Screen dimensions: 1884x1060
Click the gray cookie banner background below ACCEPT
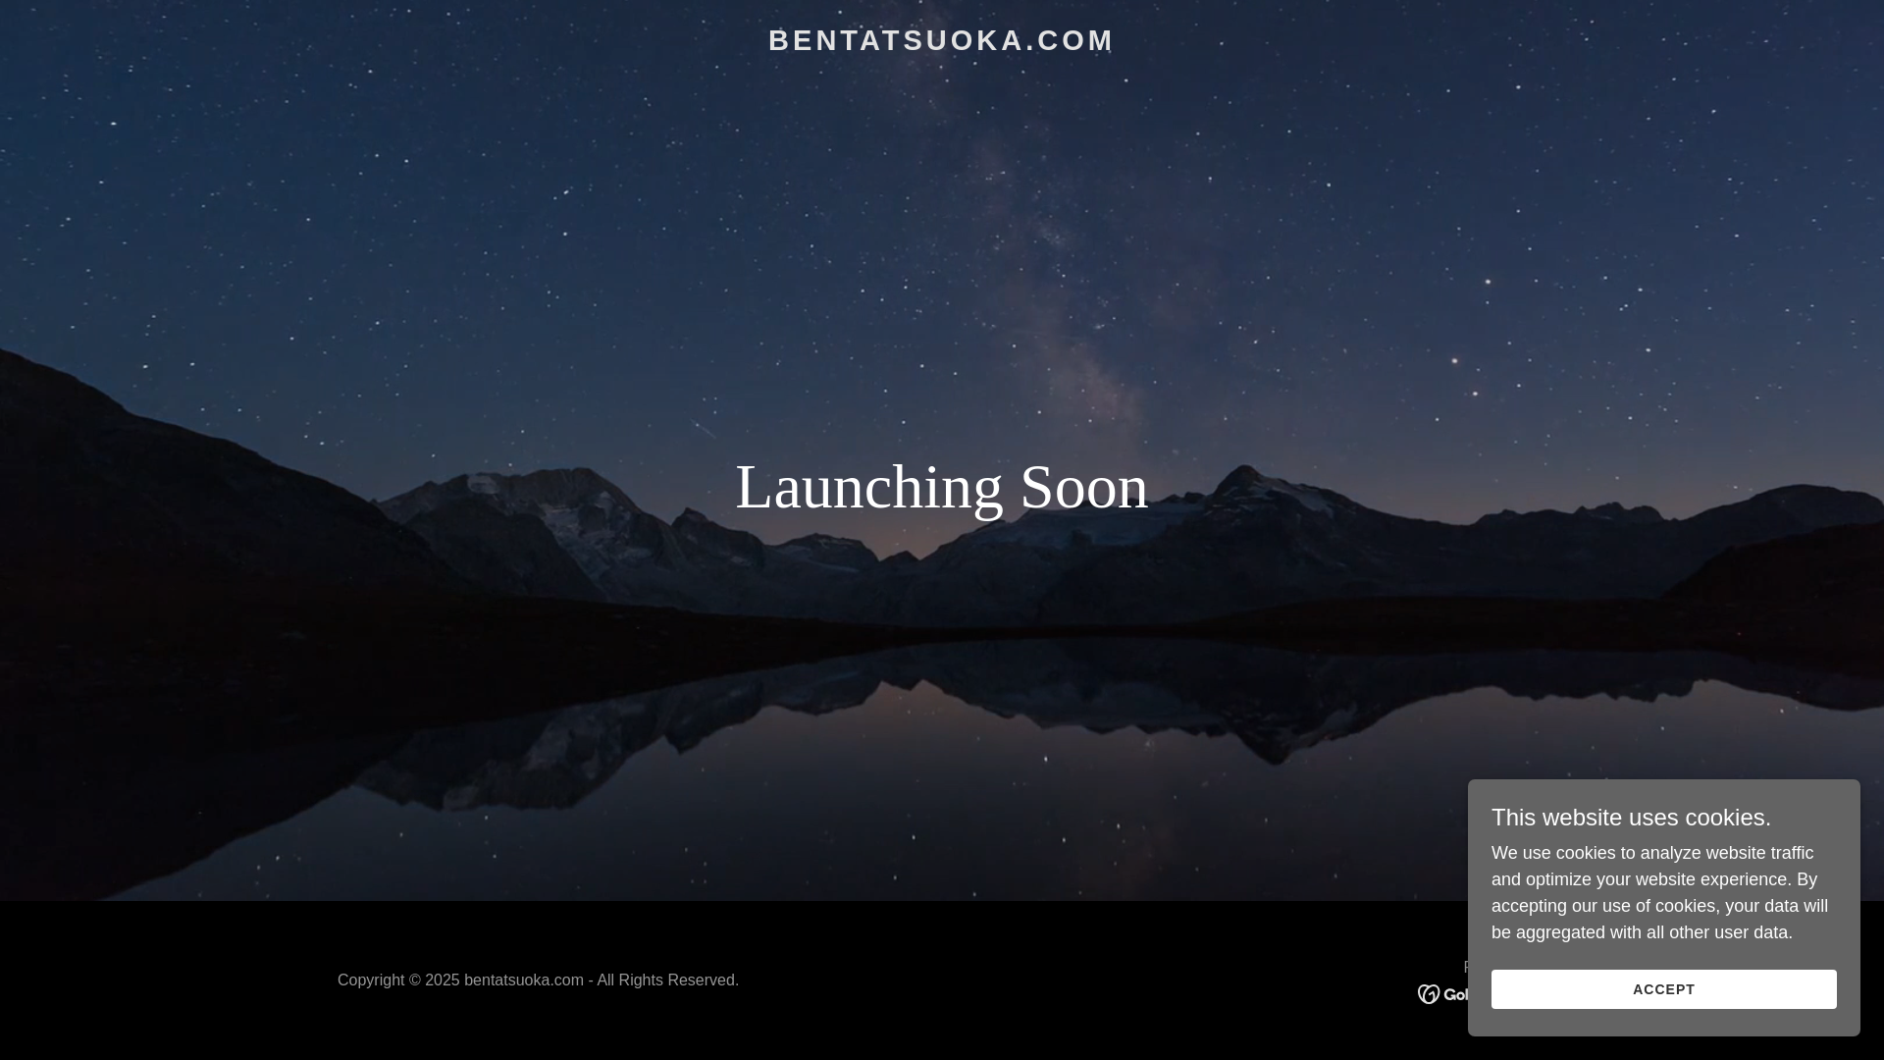click(1663, 1023)
